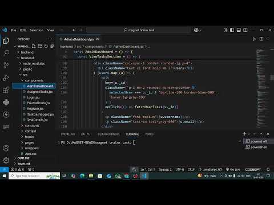The height and width of the screenshot is (205, 274).
Task: Open the Accounts icon in activity bar
Action: coord(6,148)
